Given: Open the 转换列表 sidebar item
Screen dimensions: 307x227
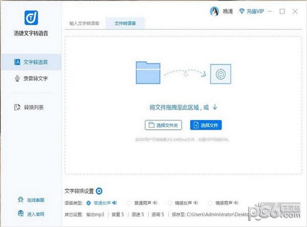Looking at the screenshot, I should coord(31,107).
